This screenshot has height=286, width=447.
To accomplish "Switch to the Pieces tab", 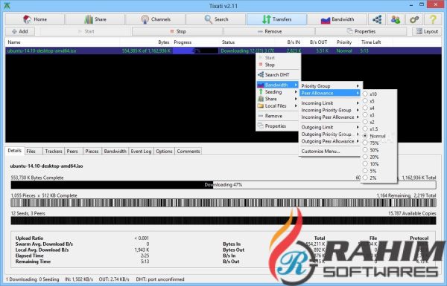I will [x=92, y=152].
